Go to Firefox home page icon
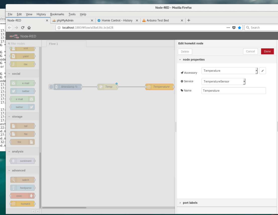The height and width of the screenshot is (215, 278). (29, 28)
